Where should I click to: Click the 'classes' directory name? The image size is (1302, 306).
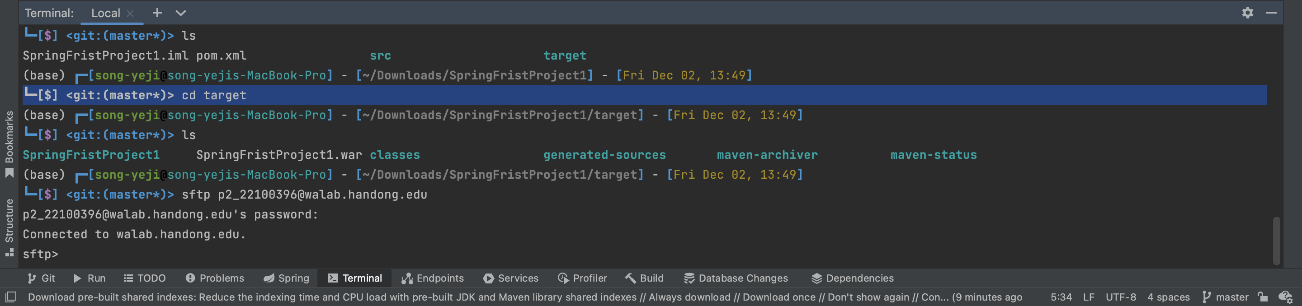click(395, 154)
